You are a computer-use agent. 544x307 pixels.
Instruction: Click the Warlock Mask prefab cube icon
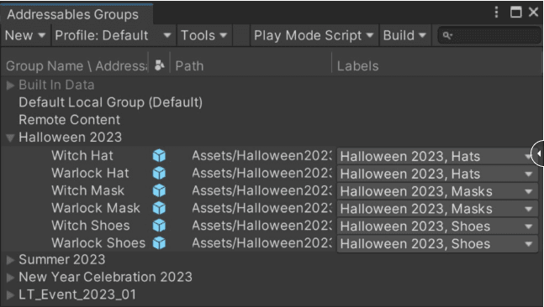coord(159,208)
